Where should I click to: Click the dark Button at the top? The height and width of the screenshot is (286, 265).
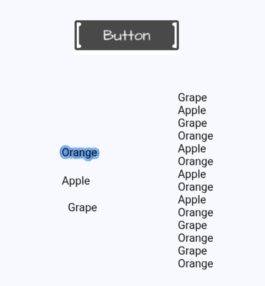click(x=127, y=35)
